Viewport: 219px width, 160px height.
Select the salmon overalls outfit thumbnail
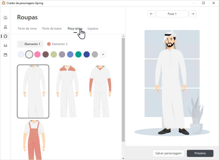pos(34,140)
